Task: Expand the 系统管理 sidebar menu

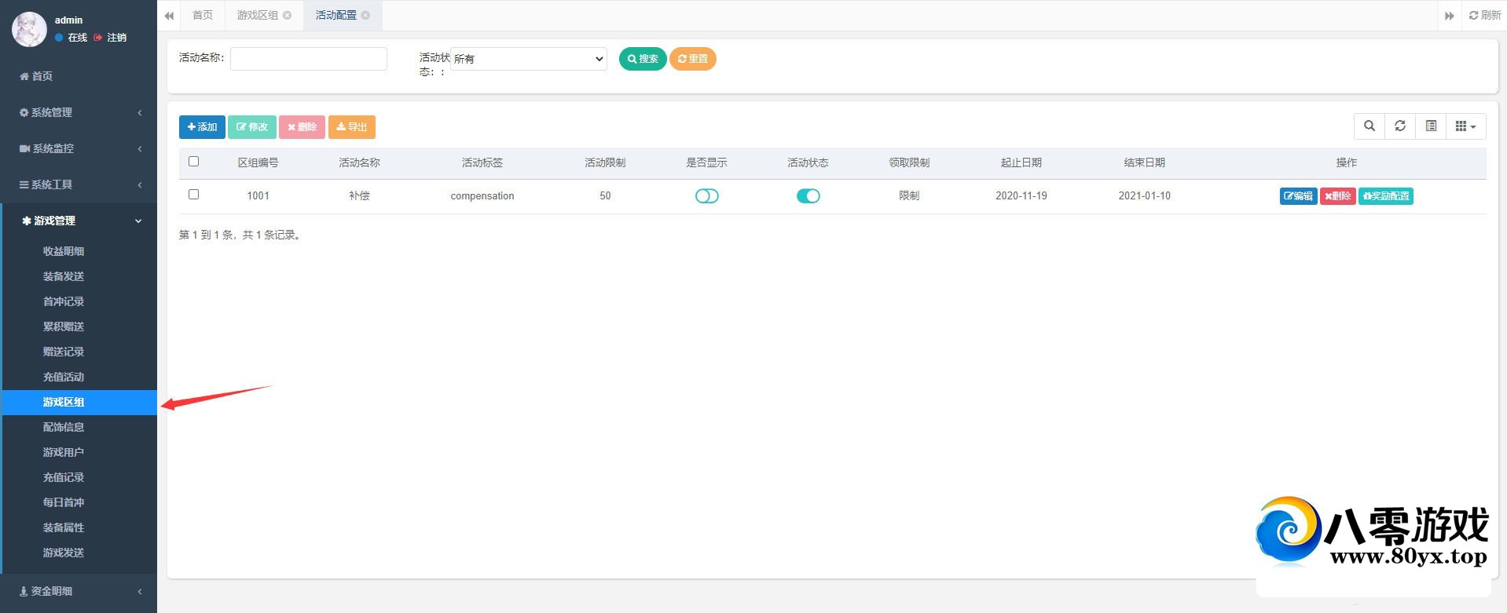Action: pos(79,112)
